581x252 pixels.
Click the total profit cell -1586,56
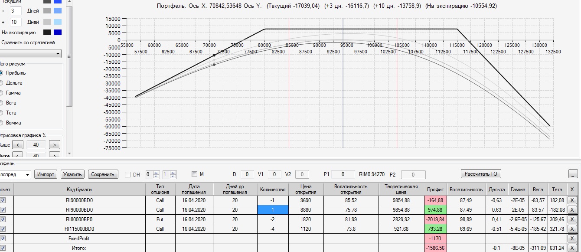click(x=435, y=248)
